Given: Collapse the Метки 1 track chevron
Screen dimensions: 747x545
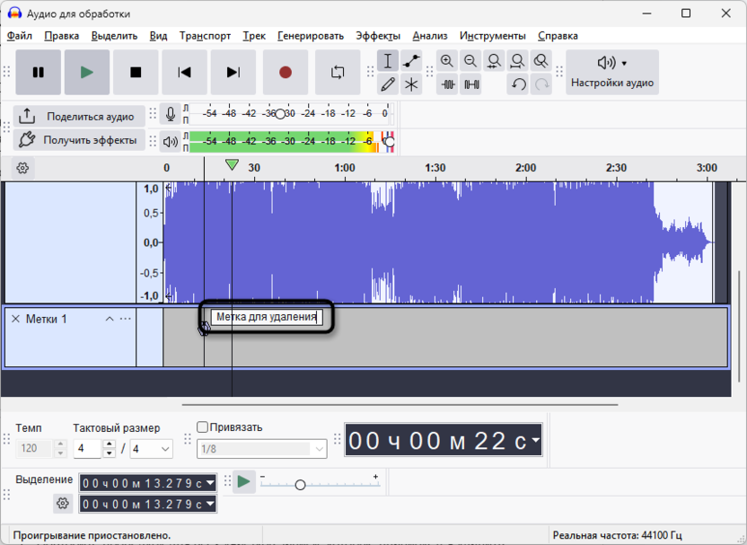Looking at the screenshot, I should click(x=110, y=319).
